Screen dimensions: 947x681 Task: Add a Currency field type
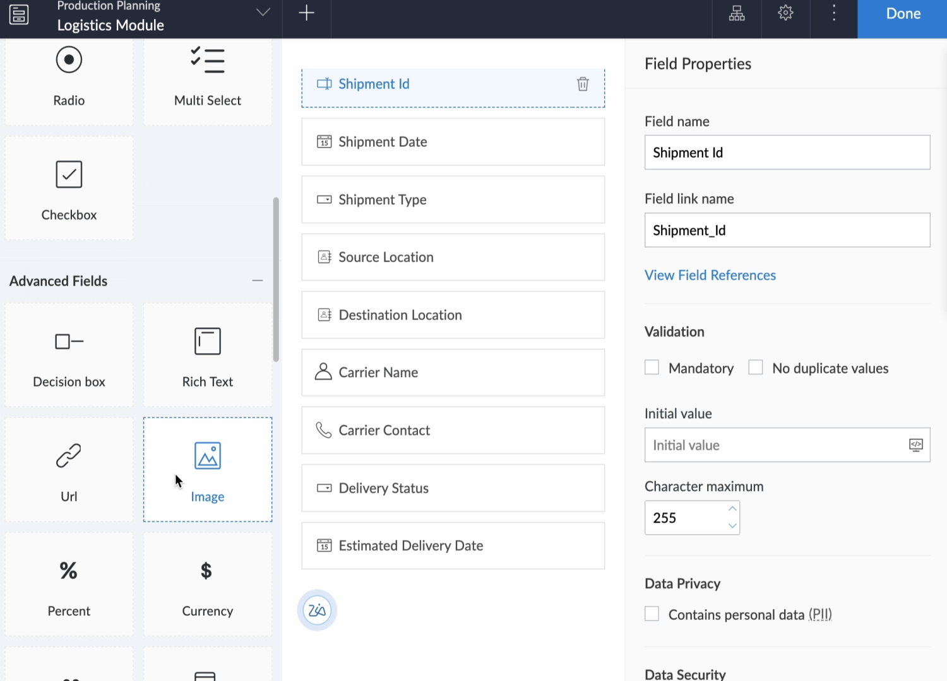(208, 584)
